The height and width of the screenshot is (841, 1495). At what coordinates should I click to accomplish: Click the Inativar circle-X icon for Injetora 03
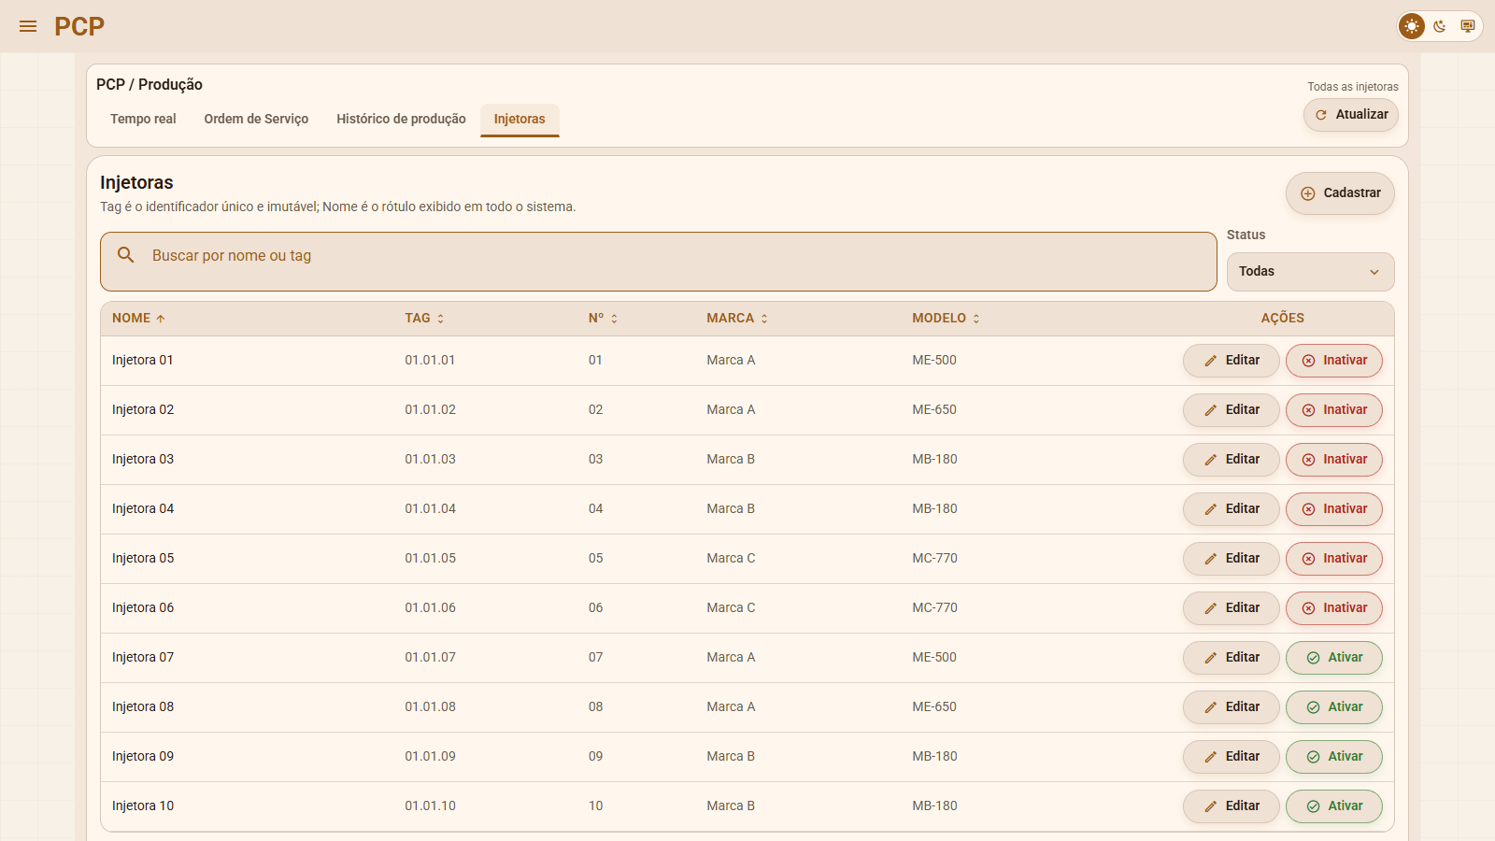[1308, 460]
